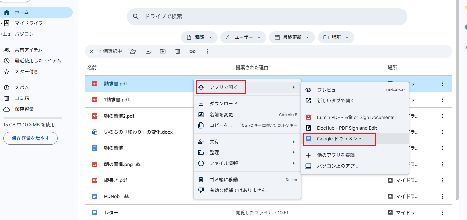The width and height of the screenshot is (467, 220).
Task: Click the copy link toolbar icon
Action: (193, 51)
